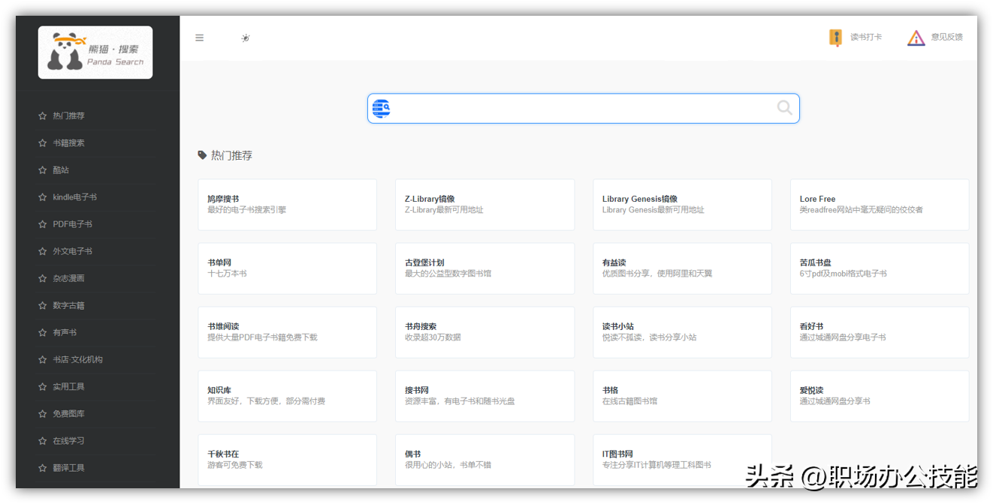Click the star icon beside 酷站
This screenshot has width=993, height=504.
(43, 170)
